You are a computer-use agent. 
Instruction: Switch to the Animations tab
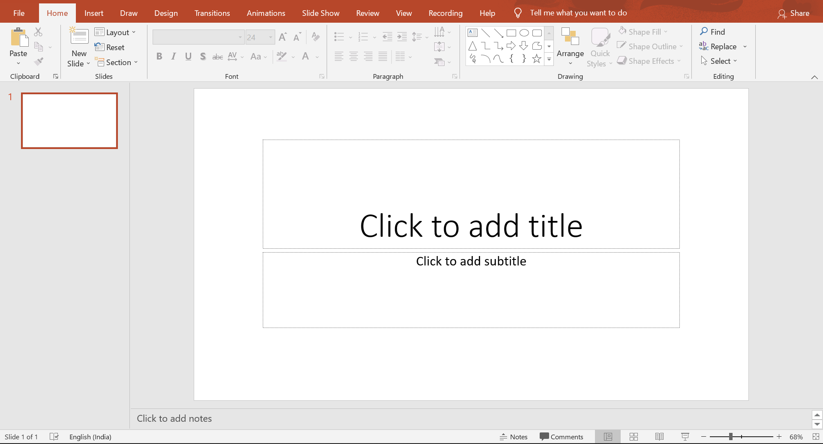[266, 13]
